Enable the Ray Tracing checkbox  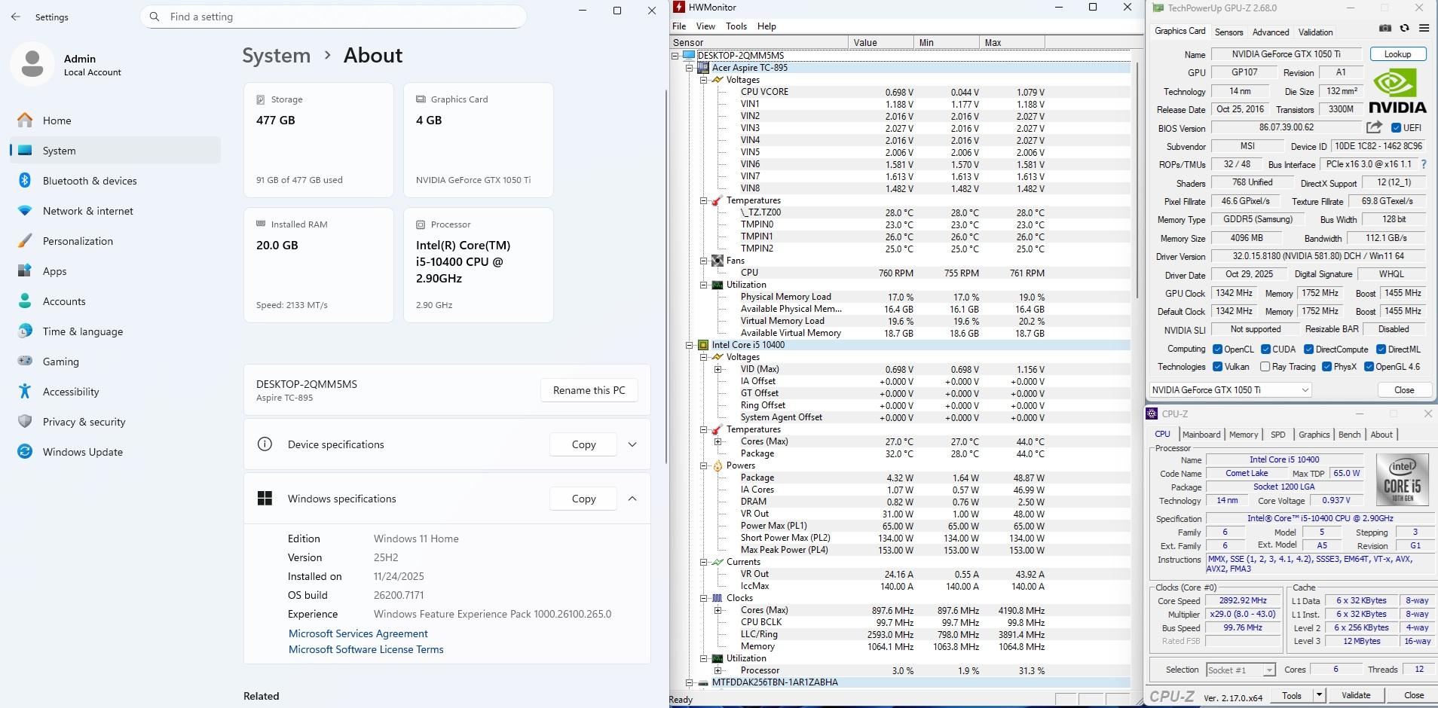coord(1265,367)
